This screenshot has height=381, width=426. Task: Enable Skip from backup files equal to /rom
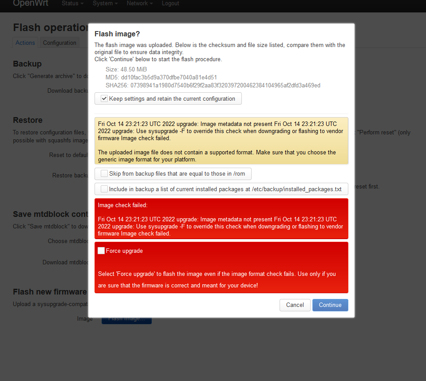pos(104,173)
